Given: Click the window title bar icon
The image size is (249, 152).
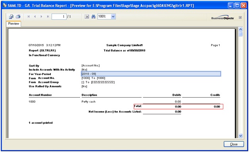Looking at the screenshot, I should 5,6.
